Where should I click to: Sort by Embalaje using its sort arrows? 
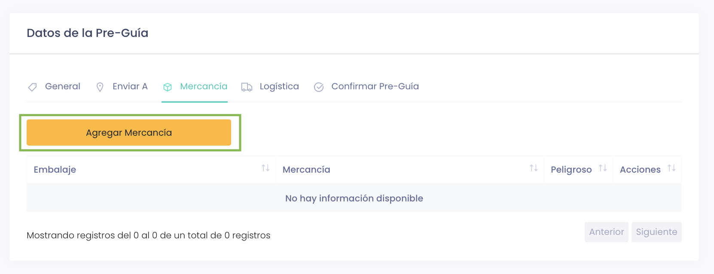pyautogui.click(x=265, y=168)
